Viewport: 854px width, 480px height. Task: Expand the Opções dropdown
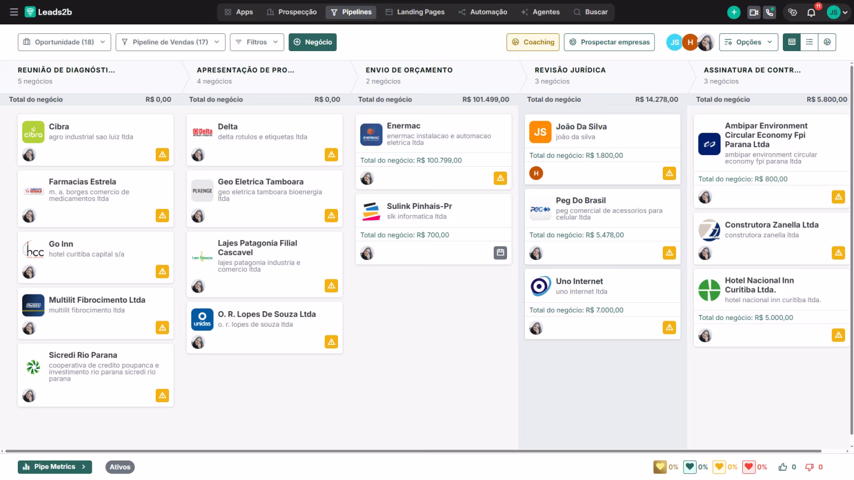748,42
